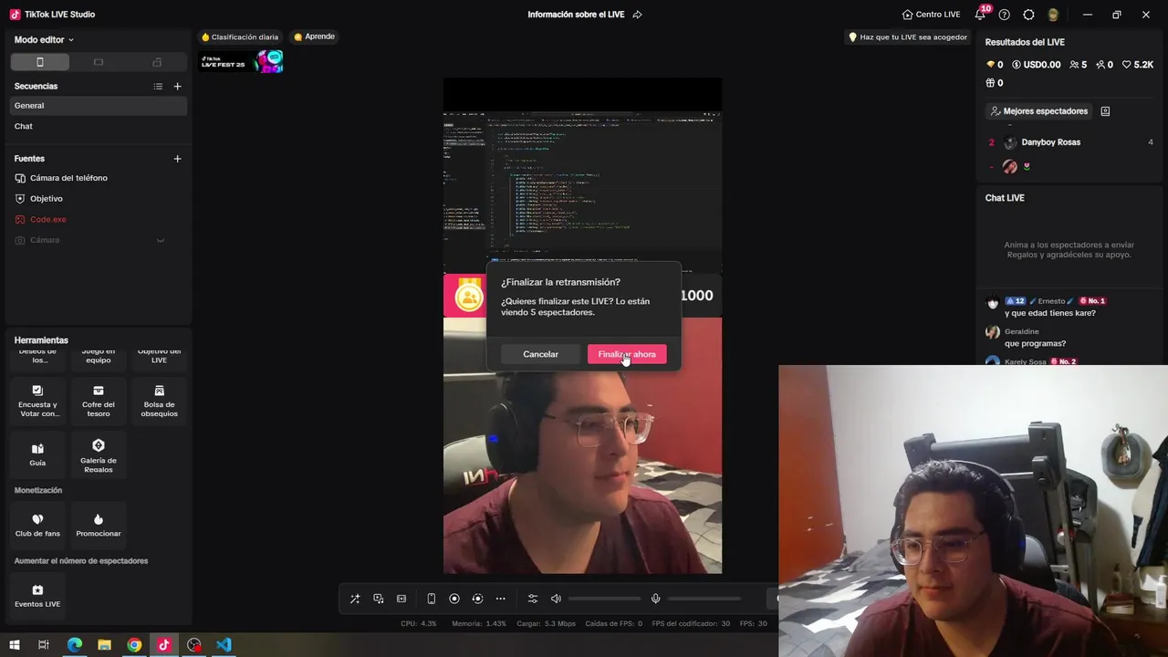Open the Promocionar tool
1168x657 pixels.
coord(99,526)
